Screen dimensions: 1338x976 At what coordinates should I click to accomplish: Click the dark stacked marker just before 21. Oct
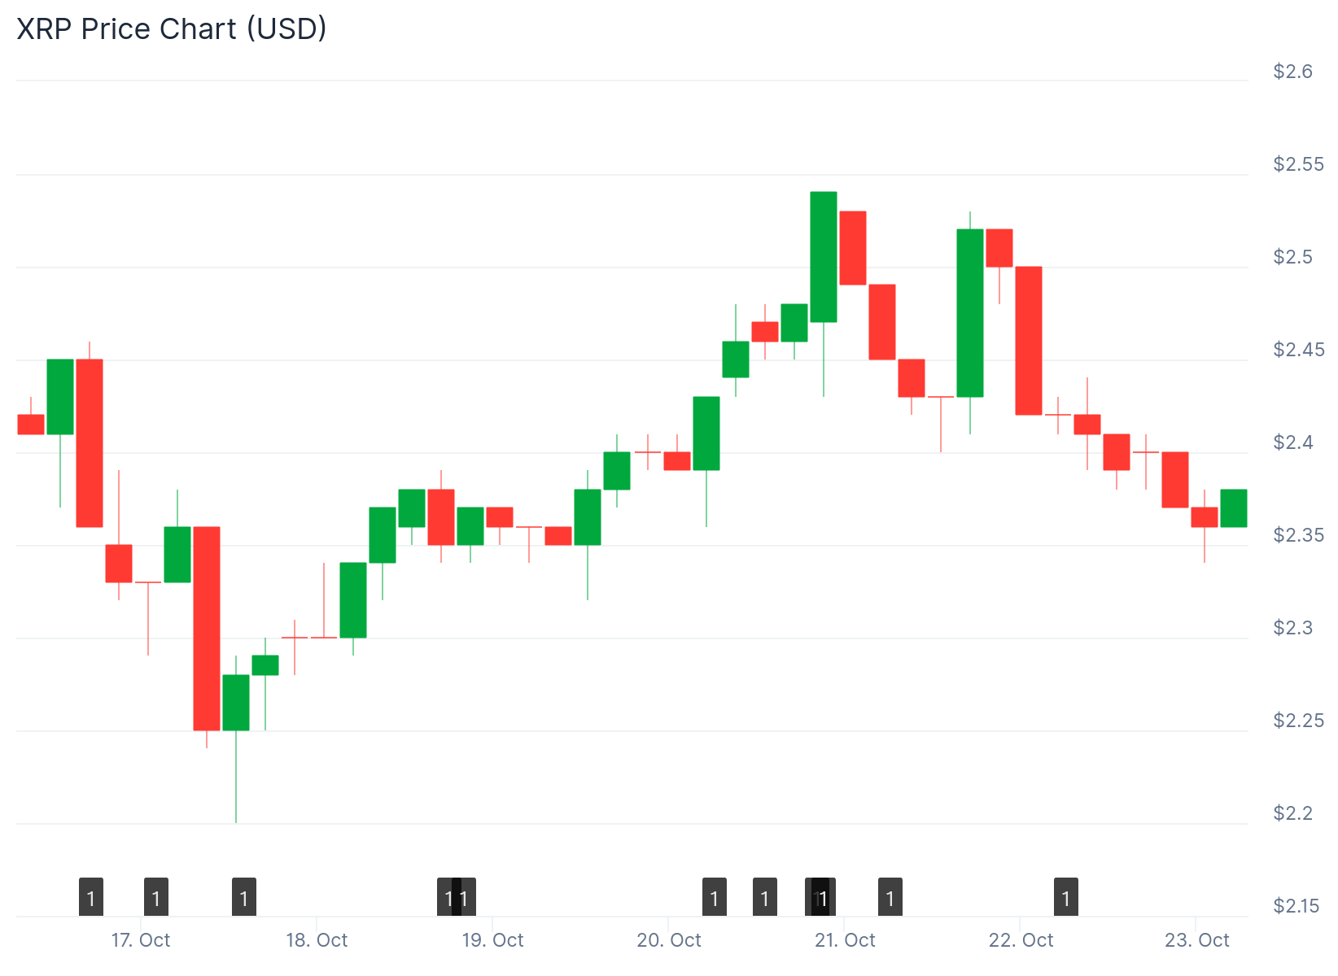822,898
